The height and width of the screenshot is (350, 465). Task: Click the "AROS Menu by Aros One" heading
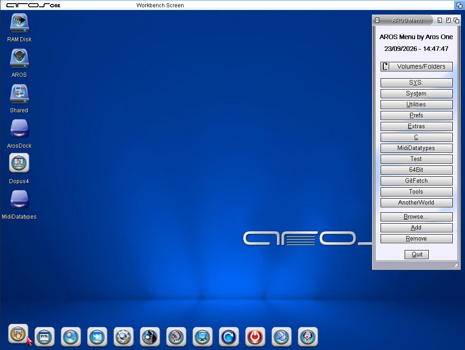416,37
